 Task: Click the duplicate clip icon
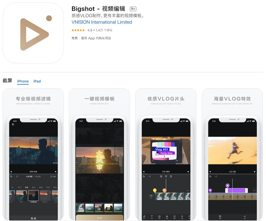[x=171, y=177]
